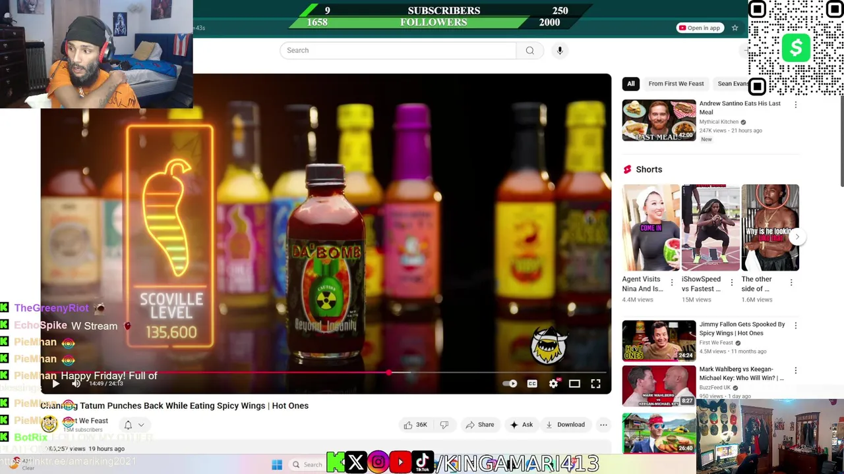
Task: Click the YouTube search field
Action: [398, 51]
